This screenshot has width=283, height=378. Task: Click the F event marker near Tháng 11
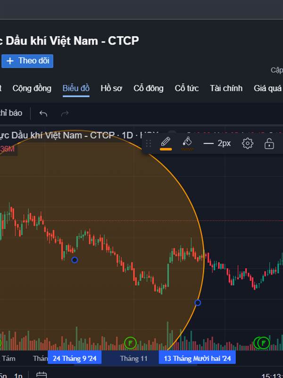pyautogui.click(x=130, y=343)
